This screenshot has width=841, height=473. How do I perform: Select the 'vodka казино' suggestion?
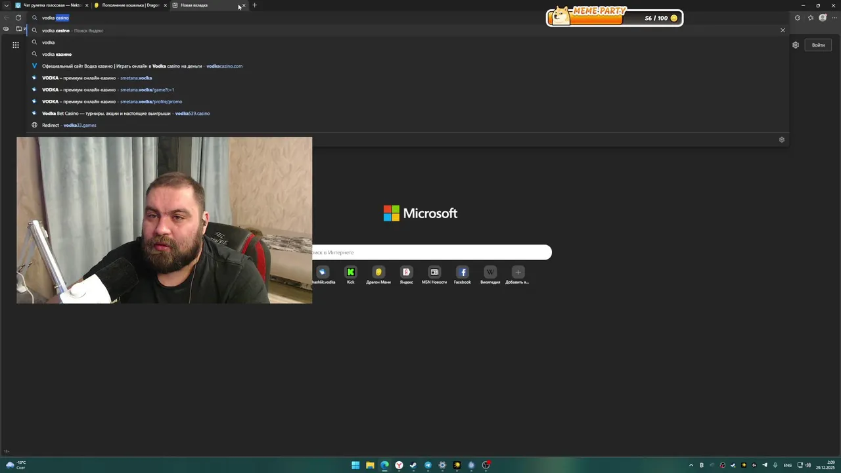tap(407, 54)
